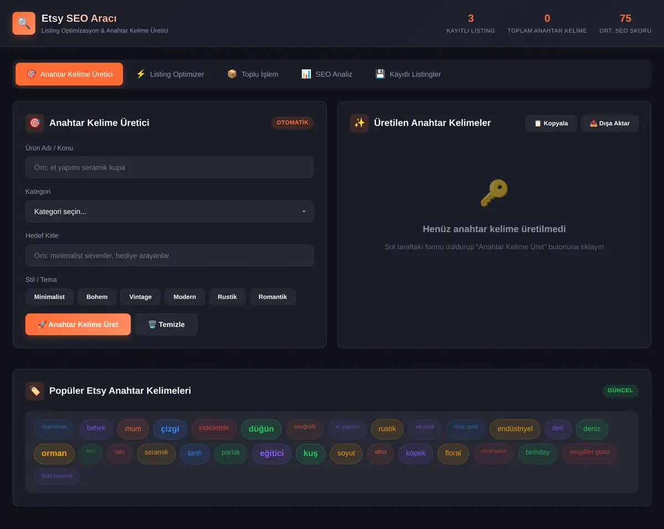Image resolution: width=664 pixels, height=529 pixels.
Task: Click the GÜNCEL badge
Action: [x=620, y=391]
